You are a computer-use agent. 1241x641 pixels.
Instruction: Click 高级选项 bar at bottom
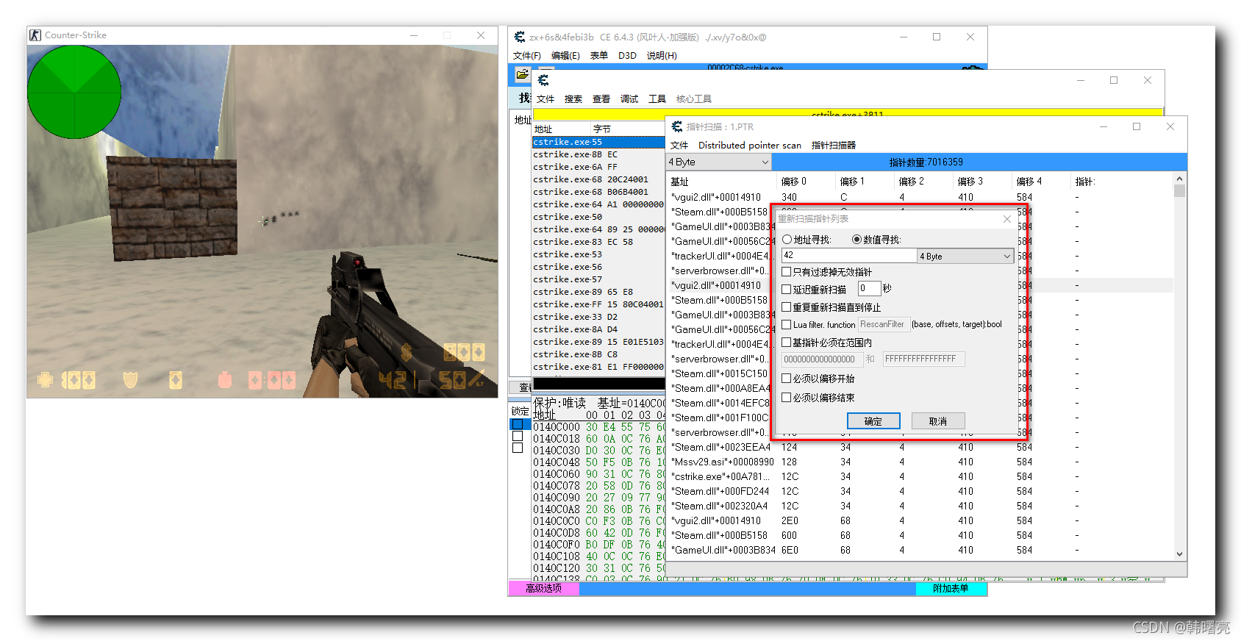click(x=543, y=588)
